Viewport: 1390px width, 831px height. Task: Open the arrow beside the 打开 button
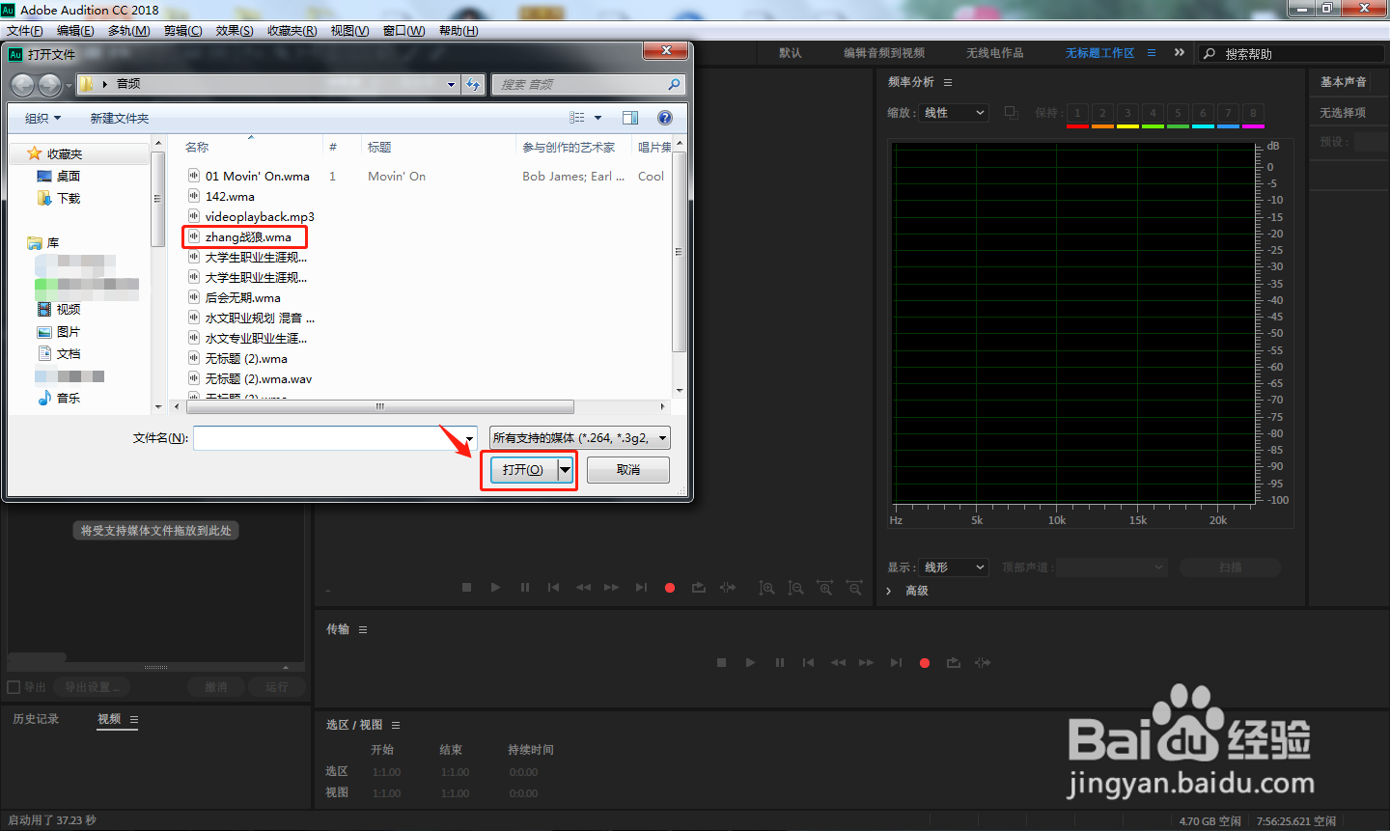click(566, 470)
